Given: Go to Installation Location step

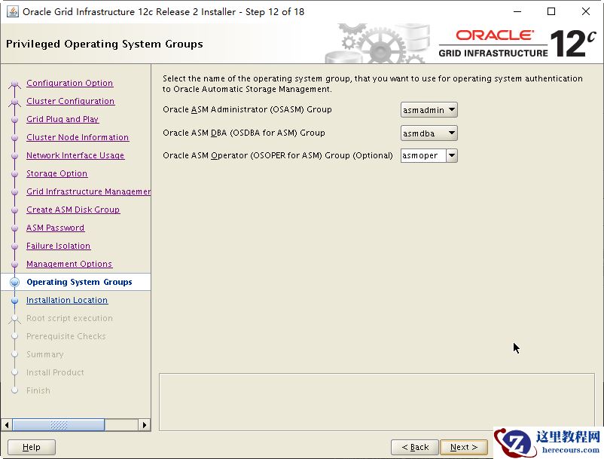Looking at the screenshot, I should tap(66, 300).
